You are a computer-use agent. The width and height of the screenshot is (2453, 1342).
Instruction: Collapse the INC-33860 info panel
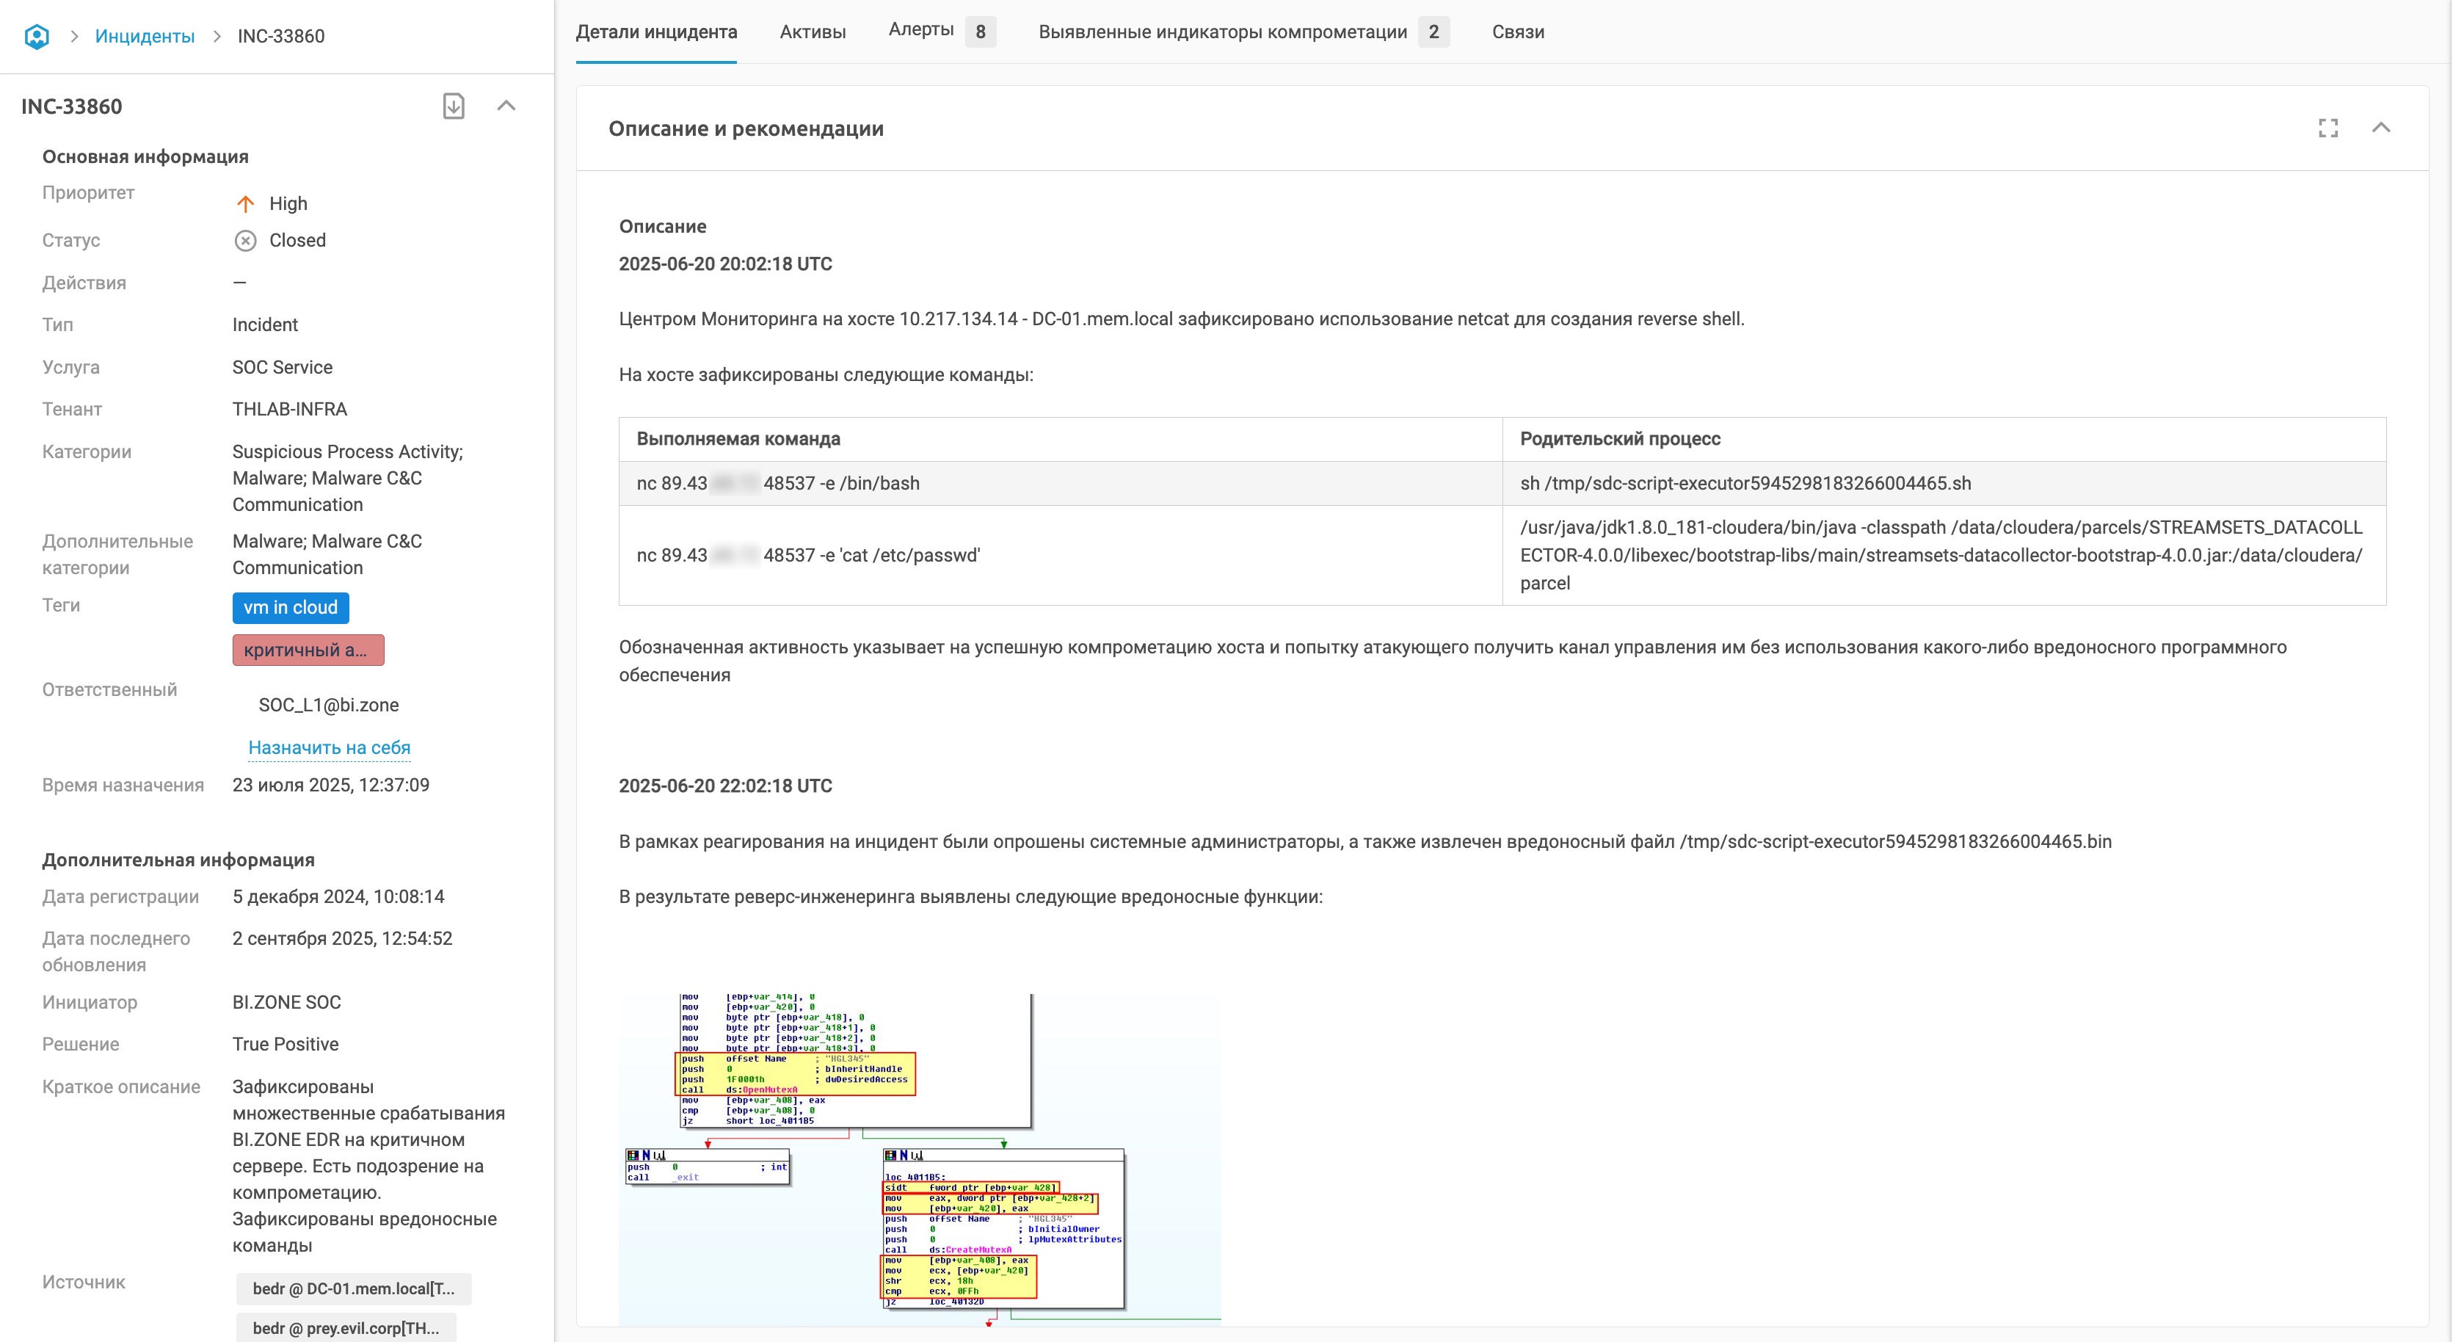pyautogui.click(x=506, y=106)
